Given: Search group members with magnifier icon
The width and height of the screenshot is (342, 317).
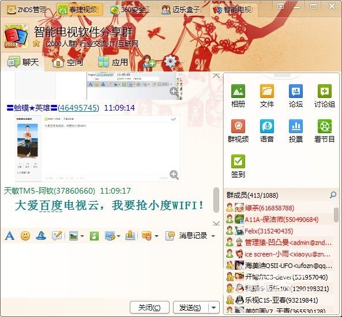Looking at the screenshot, I should [x=333, y=195].
